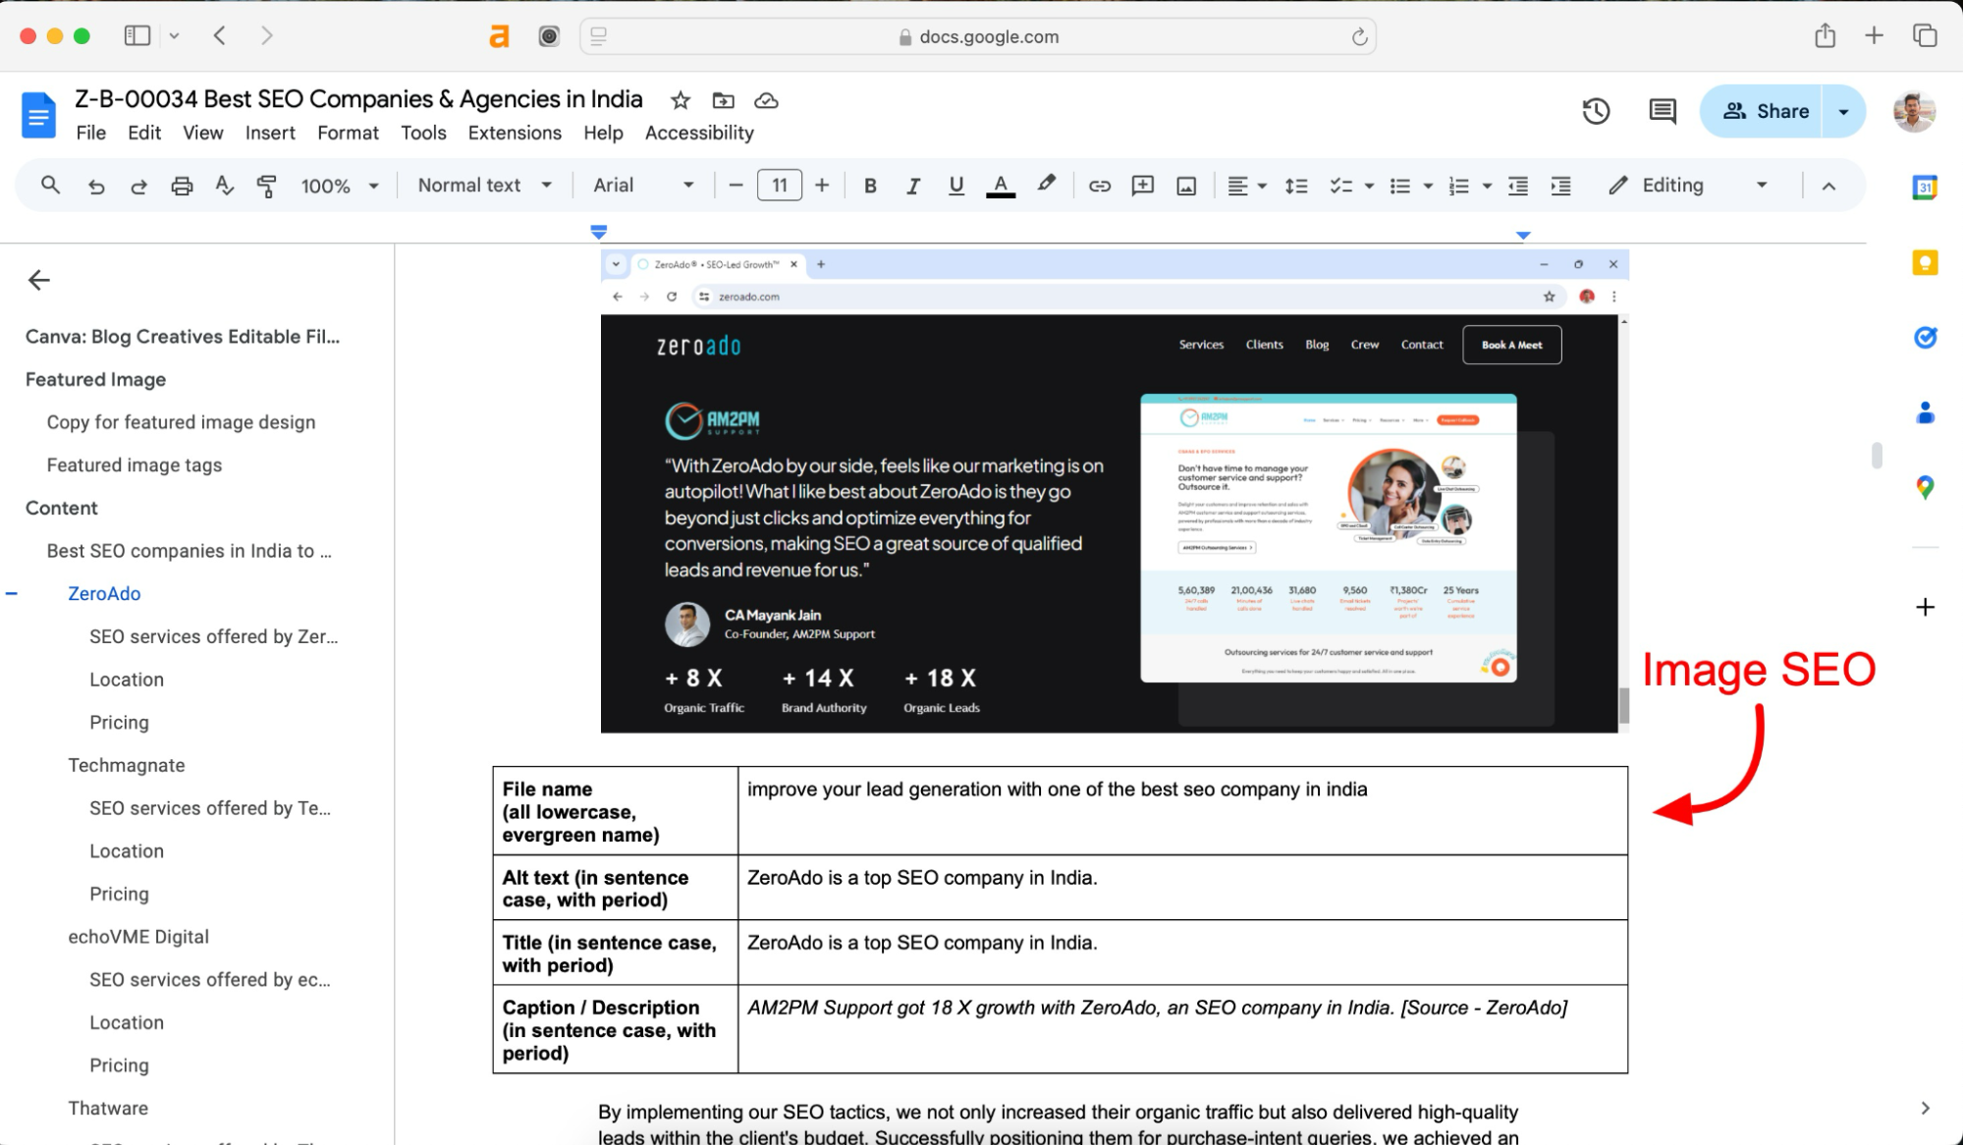Image resolution: width=1963 pixels, height=1146 pixels.
Task: Click the Safari address bar docs.google.com
Action: click(x=978, y=36)
